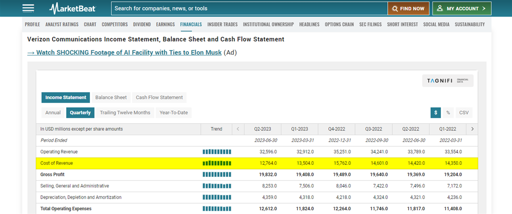Image resolution: width=512 pixels, height=214 pixels.
Task: Switch values to dollar display
Action: coord(436,112)
